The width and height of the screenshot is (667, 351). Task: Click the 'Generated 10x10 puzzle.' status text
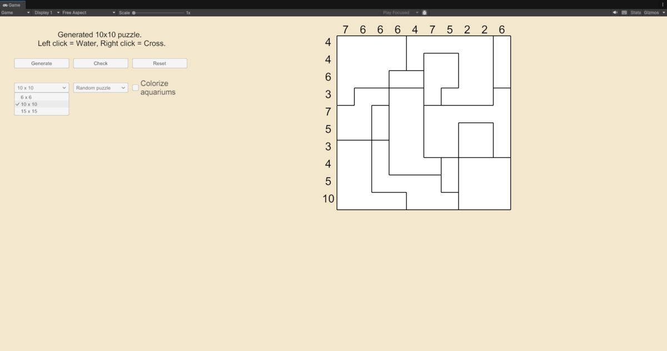click(100, 34)
